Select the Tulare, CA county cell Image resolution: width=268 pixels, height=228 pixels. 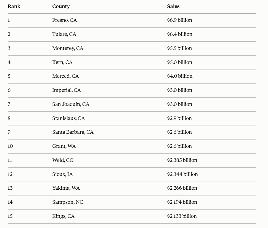point(64,34)
